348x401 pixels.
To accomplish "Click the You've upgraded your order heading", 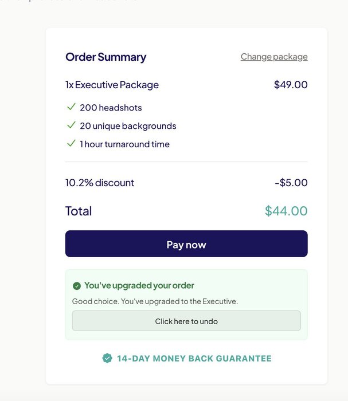I will tap(139, 285).
